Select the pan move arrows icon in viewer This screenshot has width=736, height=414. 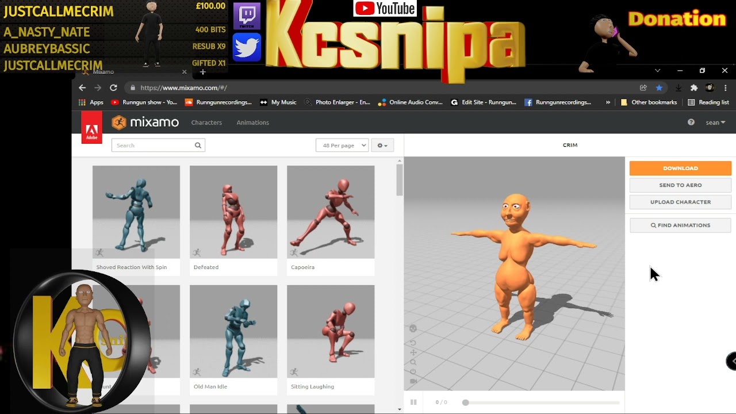point(413,352)
